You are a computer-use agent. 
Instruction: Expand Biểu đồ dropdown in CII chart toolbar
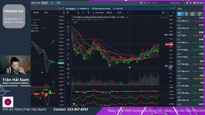[x=110, y=13]
